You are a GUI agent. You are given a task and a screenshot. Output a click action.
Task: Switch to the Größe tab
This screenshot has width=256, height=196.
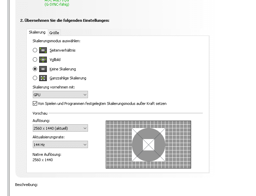pos(54,33)
